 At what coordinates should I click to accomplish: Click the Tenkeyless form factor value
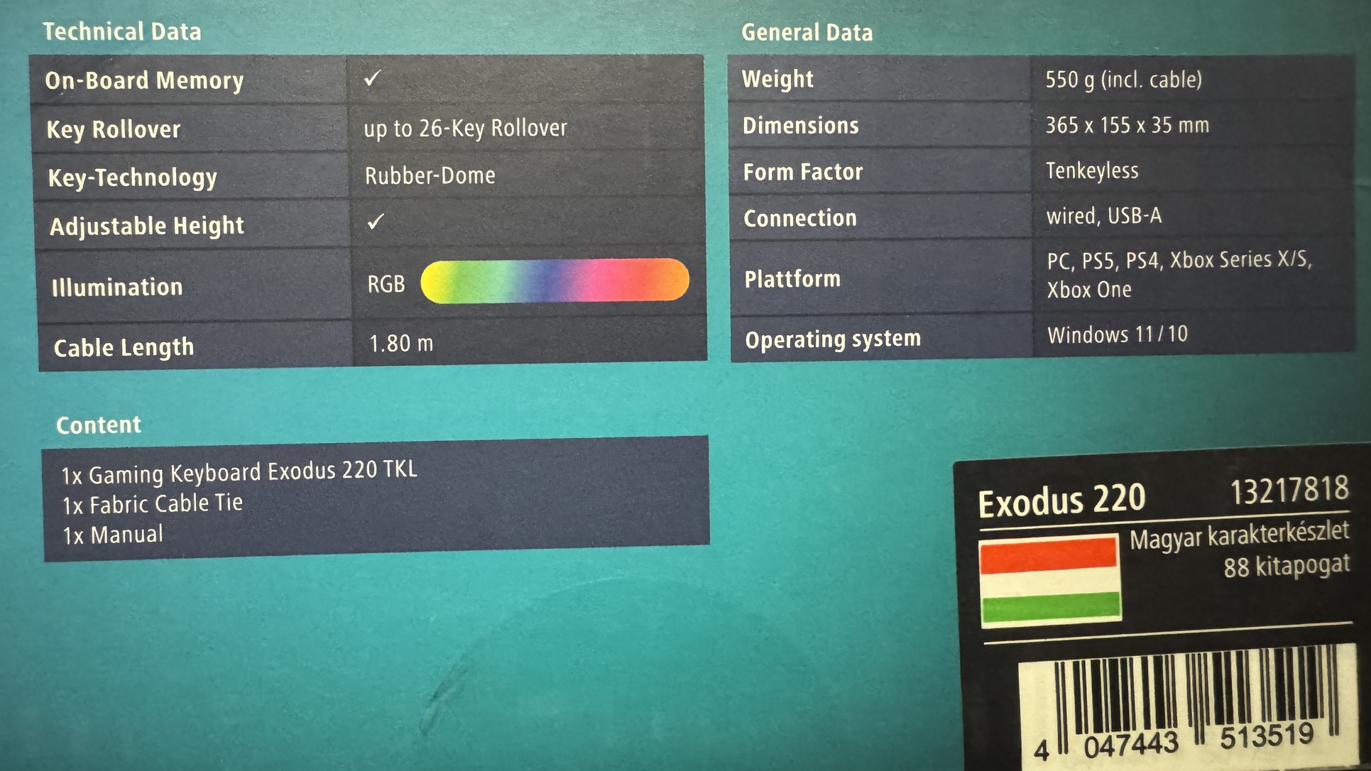pos(1091,171)
